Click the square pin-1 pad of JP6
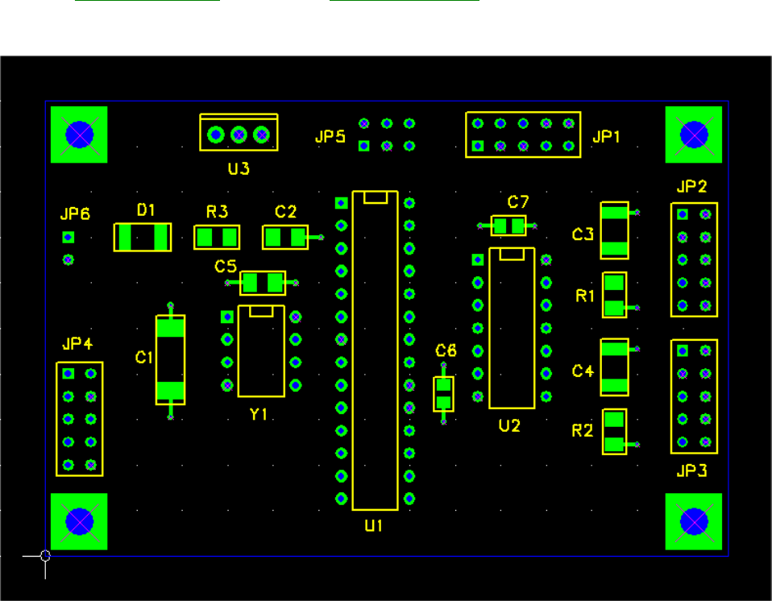The height and width of the screenshot is (601, 772). pyautogui.click(x=68, y=237)
